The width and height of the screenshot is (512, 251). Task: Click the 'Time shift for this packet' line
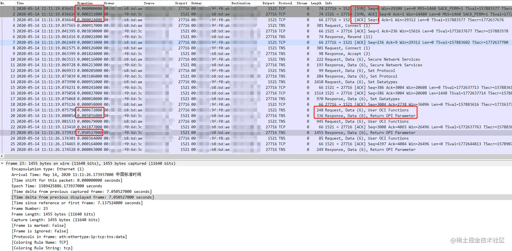[67, 180]
